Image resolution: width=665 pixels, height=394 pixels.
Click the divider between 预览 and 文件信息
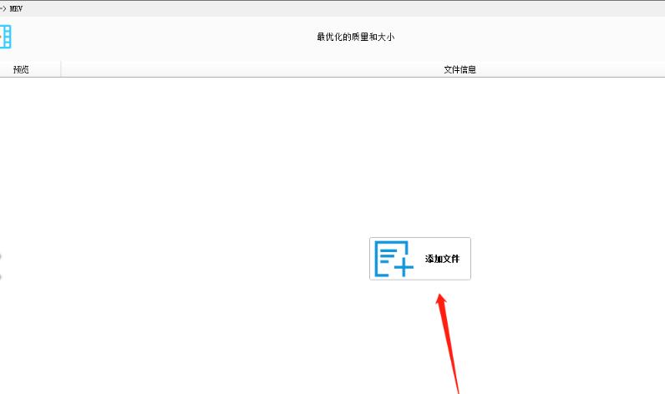[61, 70]
